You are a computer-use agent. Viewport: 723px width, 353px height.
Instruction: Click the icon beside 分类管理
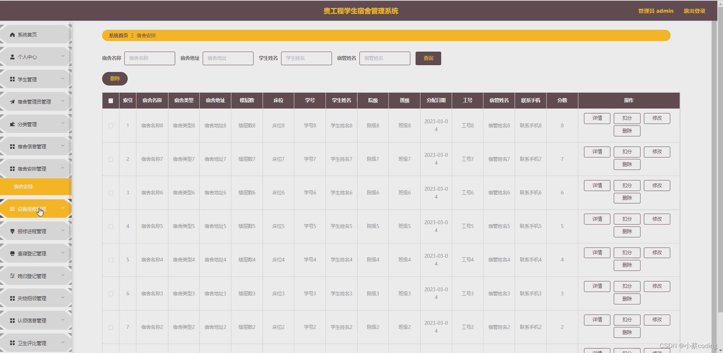coord(12,124)
